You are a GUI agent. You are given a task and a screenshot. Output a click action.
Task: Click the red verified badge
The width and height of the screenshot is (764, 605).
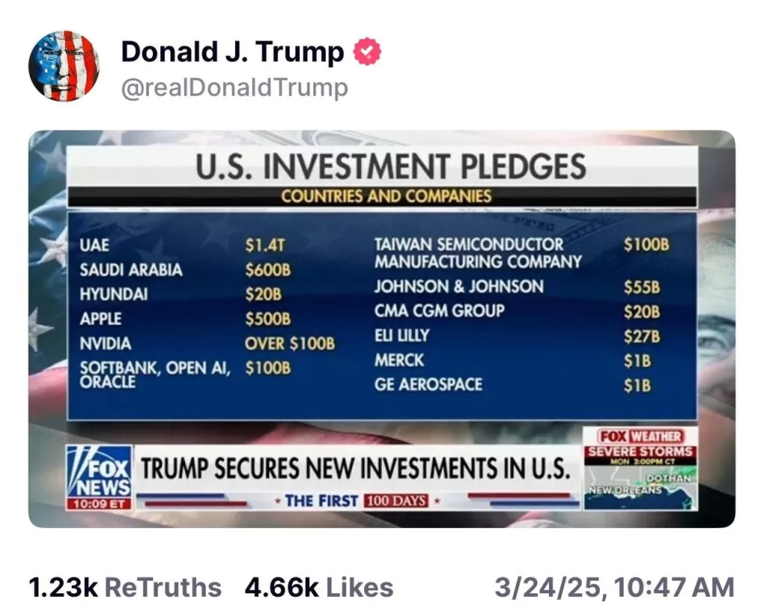point(366,51)
